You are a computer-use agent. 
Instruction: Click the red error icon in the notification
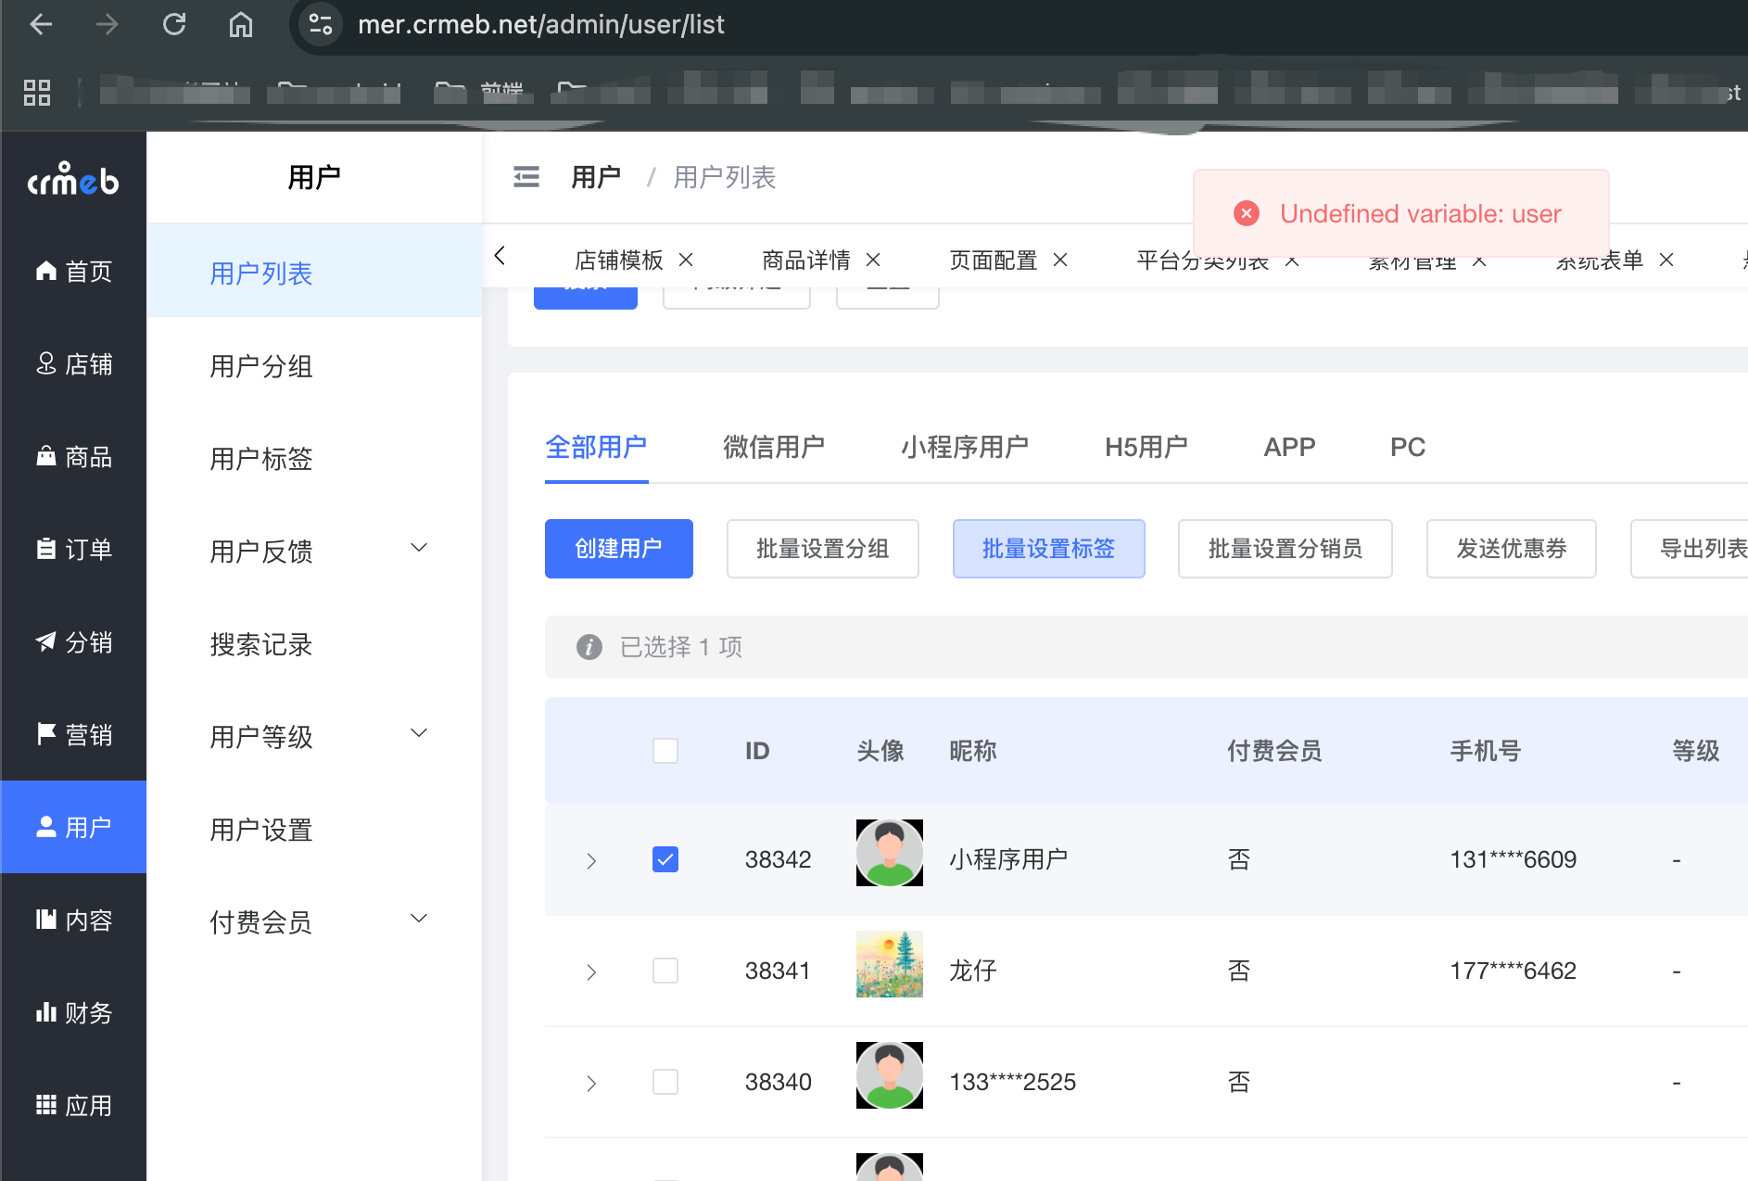point(1247,213)
